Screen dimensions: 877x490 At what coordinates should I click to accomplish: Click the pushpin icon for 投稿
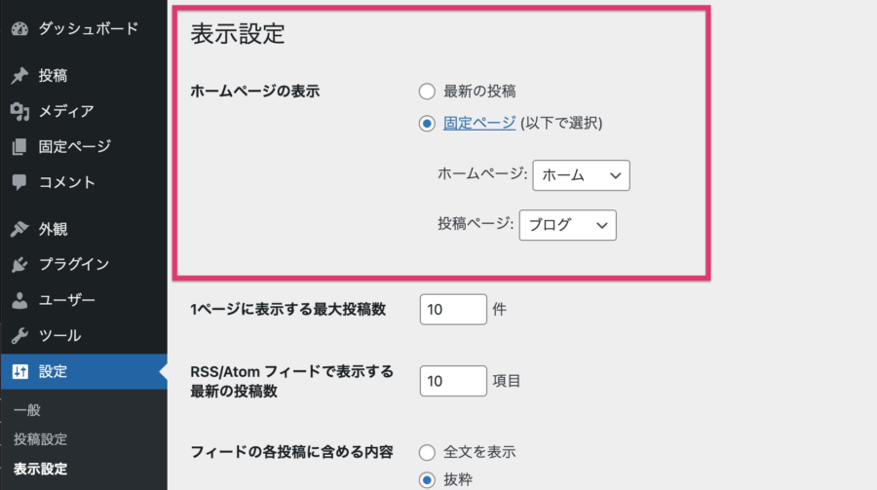coord(19,76)
